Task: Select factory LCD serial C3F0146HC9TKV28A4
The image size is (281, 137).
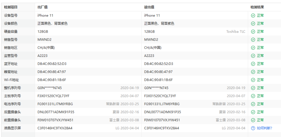Action: point(55,128)
